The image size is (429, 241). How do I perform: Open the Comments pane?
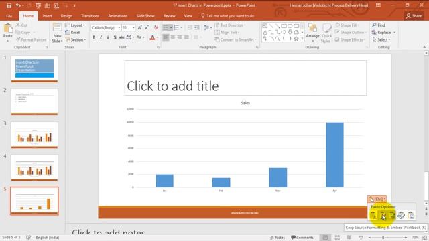[302, 238]
